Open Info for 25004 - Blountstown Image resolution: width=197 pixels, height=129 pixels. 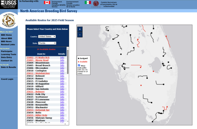pyautogui.click(x=62, y=63)
